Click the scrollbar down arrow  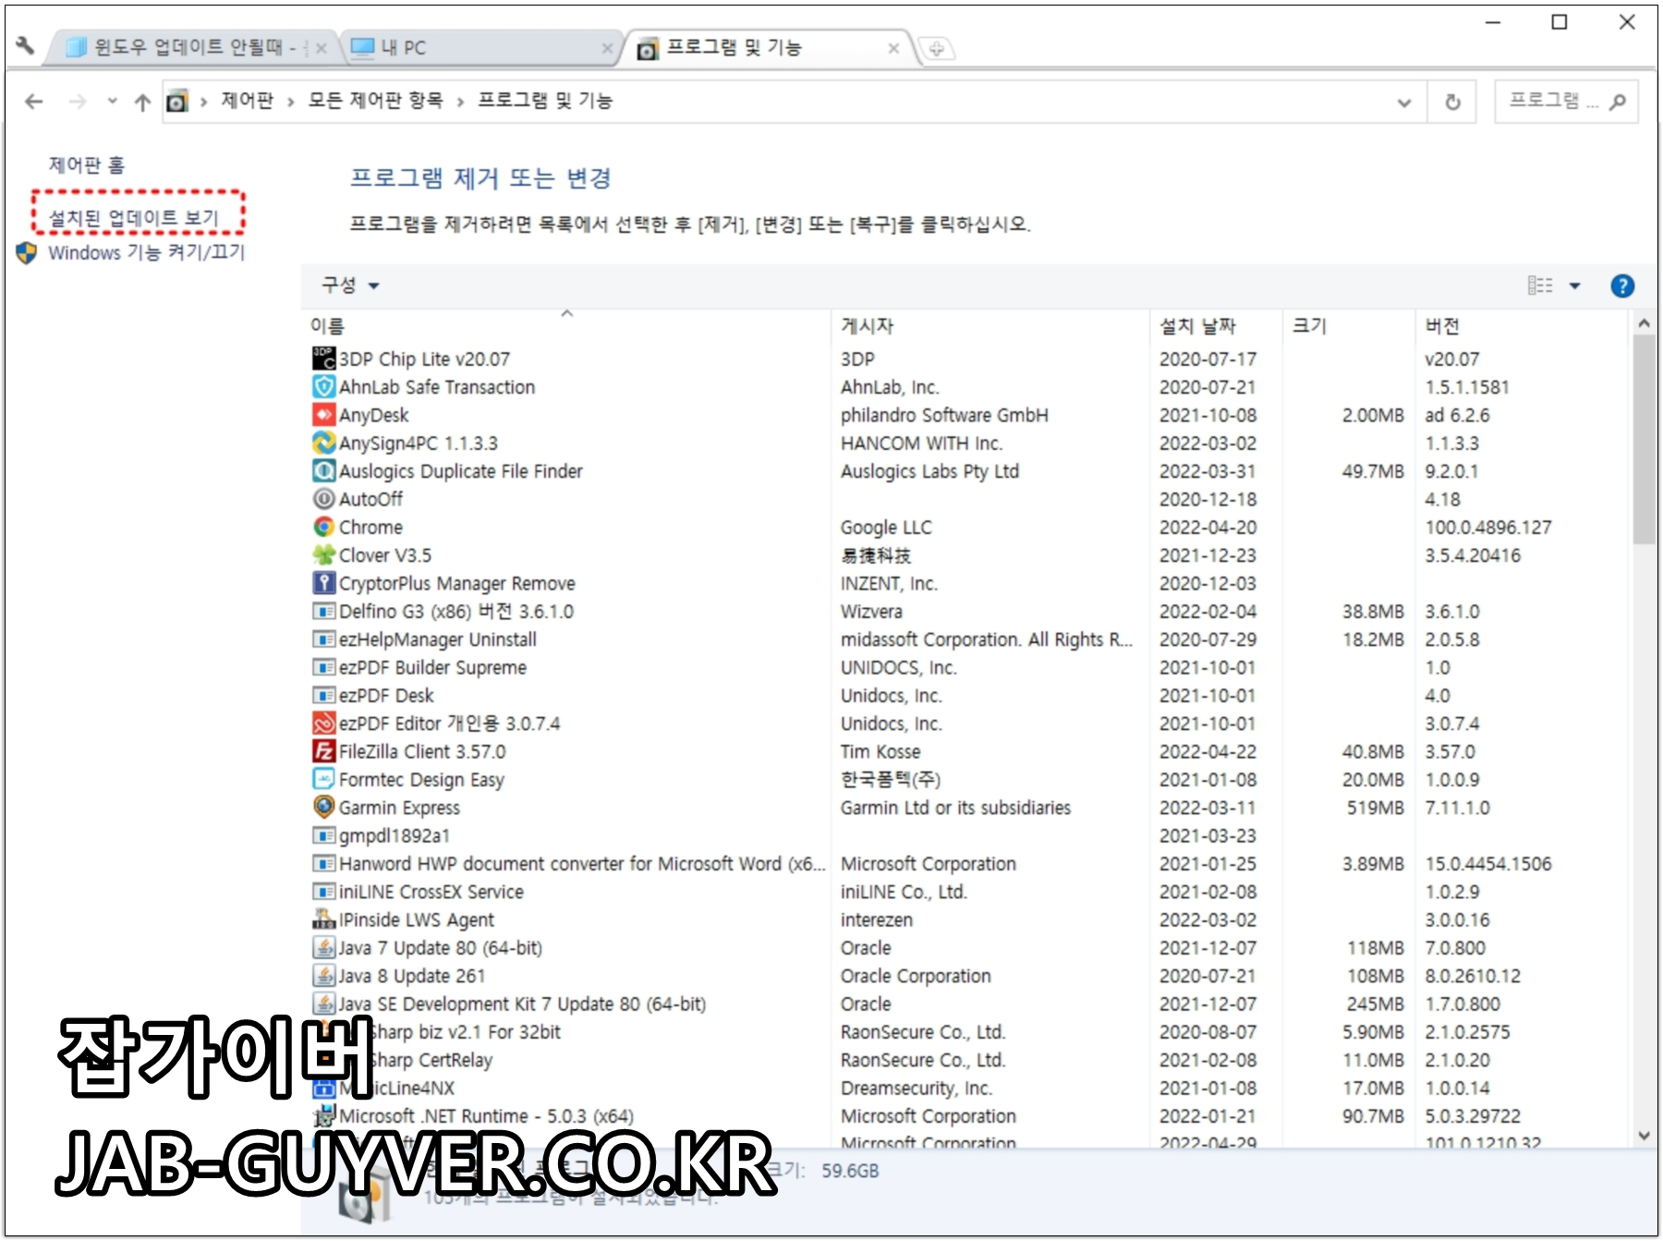(1644, 1136)
